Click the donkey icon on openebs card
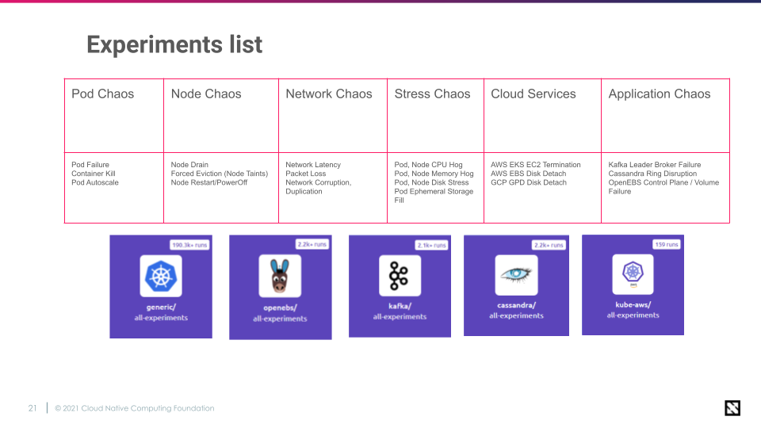The height and width of the screenshot is (428, 761). [280, 276]
